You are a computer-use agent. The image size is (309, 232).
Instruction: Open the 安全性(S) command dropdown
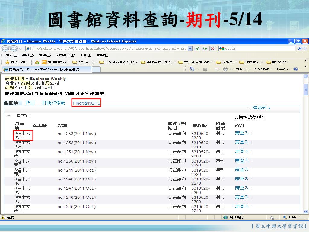263,69
